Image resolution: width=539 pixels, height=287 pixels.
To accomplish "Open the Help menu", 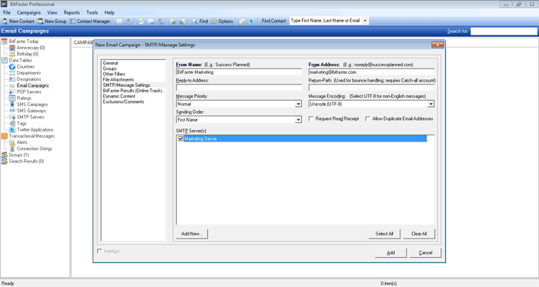I will [109, 13].
